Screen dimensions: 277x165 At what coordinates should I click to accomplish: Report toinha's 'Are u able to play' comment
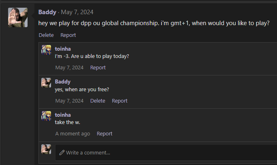[98, 68]
